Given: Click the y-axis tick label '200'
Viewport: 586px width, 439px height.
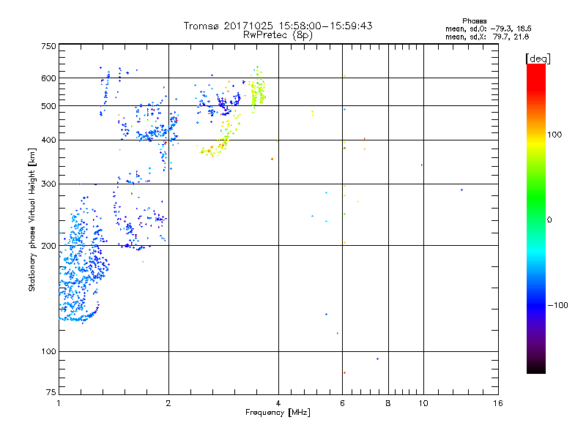Looking at the screenshot, I should (x=48, y=246).
